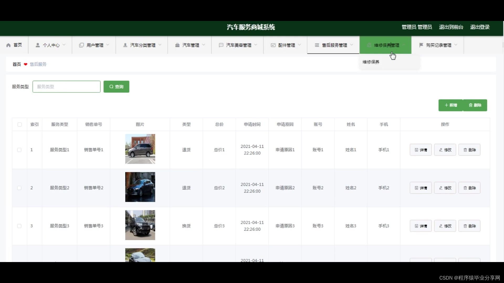Click the car icon on 汽车管理
504x283 pixels.
point(177,45)
